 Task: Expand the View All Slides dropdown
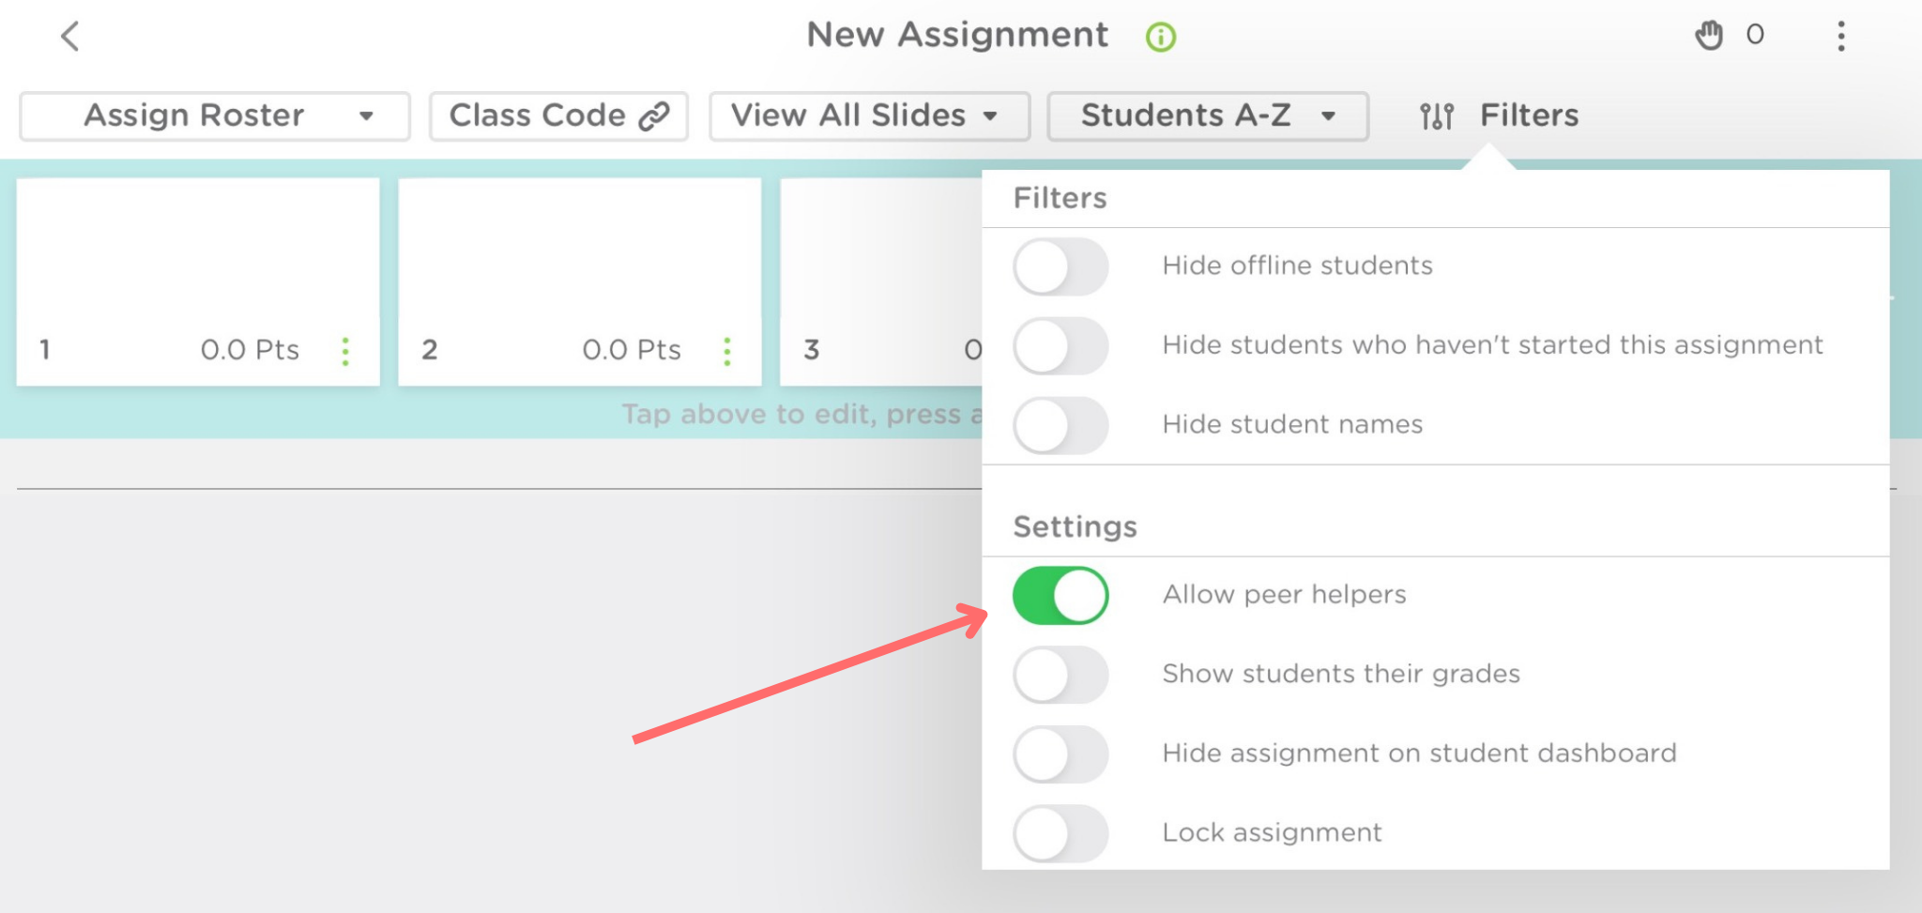(x=867, y=114)
